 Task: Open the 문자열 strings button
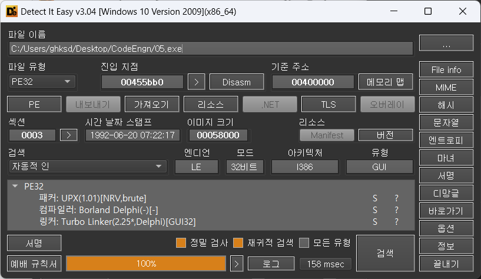(446, 122)
